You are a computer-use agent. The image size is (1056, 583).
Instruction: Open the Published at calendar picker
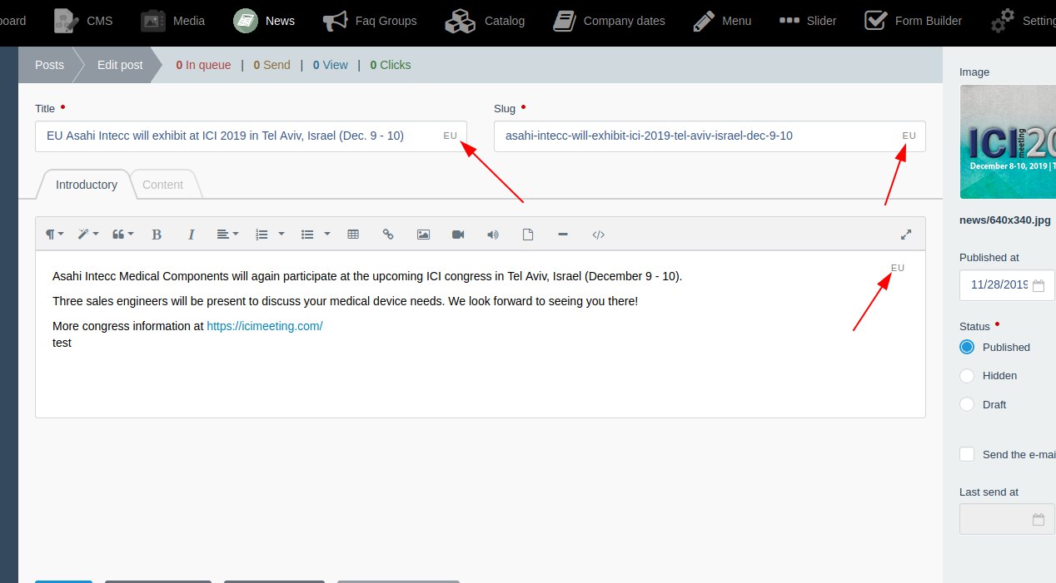click(1039, 285)
